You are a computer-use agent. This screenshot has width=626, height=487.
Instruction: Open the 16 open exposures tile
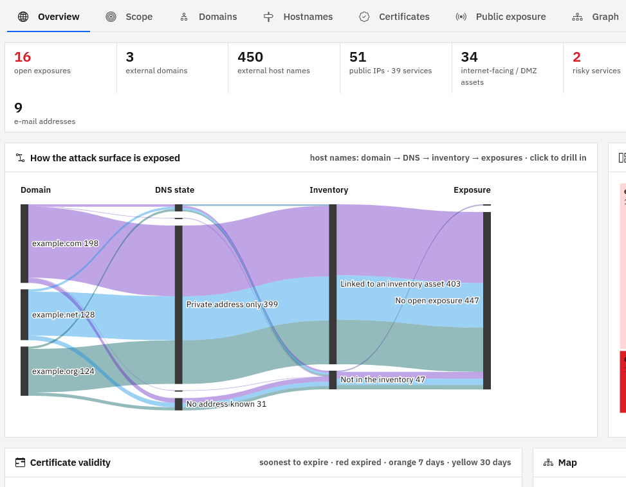pos(60,68)
